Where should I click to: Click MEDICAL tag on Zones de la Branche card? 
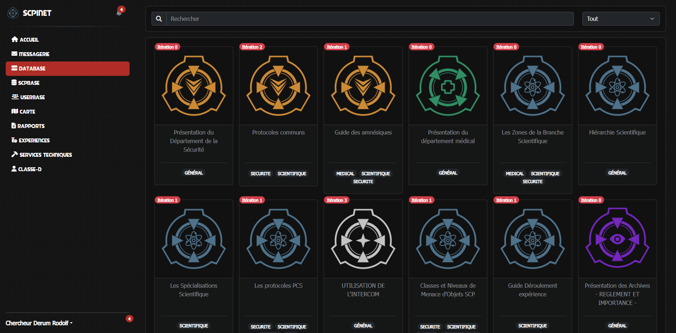[x=515, y=174]
